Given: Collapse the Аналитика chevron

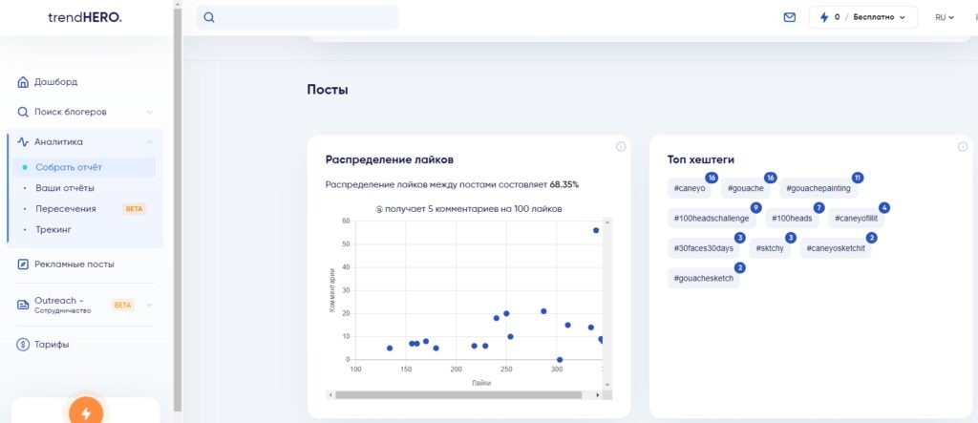Looking at the screenshot, I should 150,141.
